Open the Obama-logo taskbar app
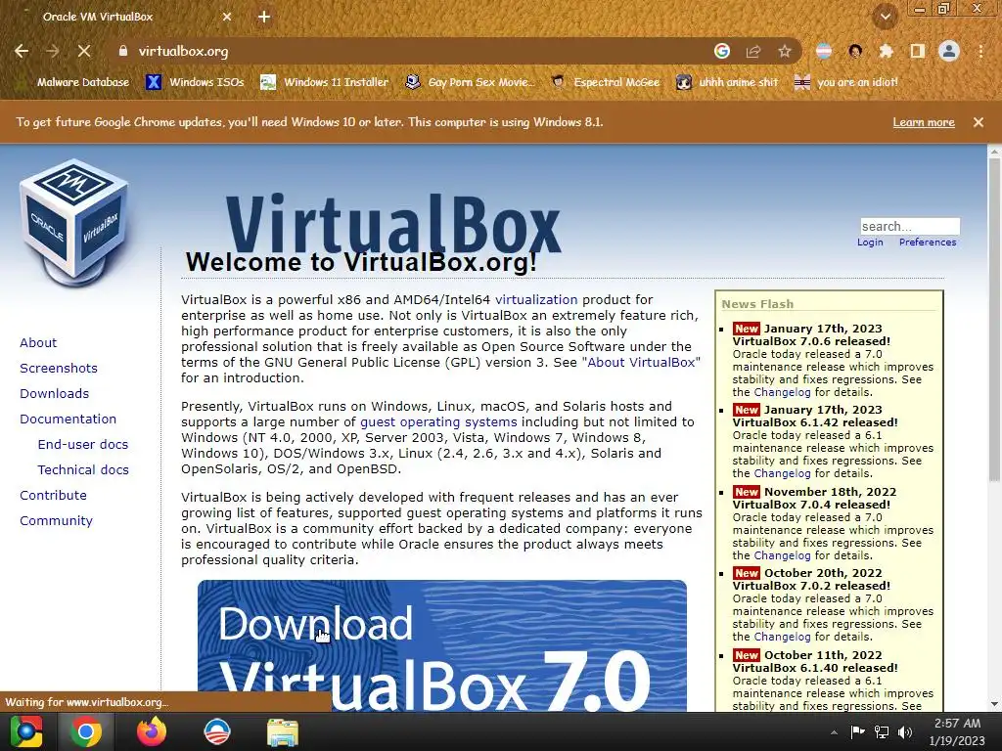The width and height of the screenshot is (1002, 751). (x=216, y=731)
